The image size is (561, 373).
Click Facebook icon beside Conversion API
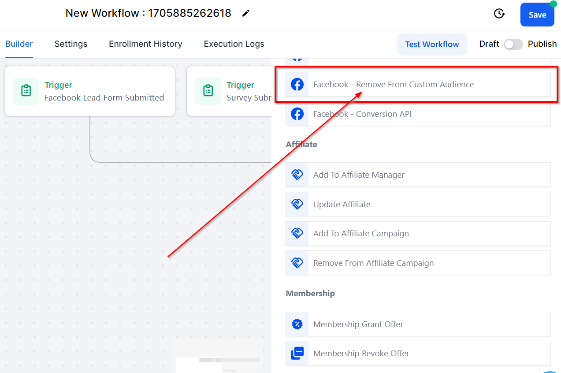pyautogui.click(x=297, y=114)
